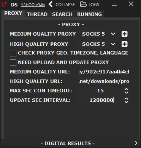Click the UPDATE SEC INTERVAL label

click(x=40, y=100)
